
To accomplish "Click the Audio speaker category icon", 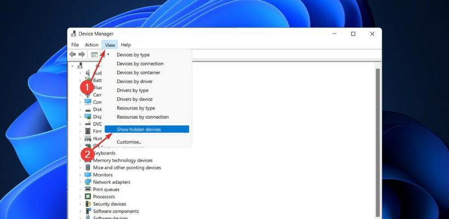I will coord(88,73).
